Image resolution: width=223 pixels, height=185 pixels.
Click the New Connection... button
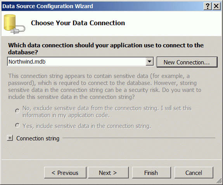point(187,62)
